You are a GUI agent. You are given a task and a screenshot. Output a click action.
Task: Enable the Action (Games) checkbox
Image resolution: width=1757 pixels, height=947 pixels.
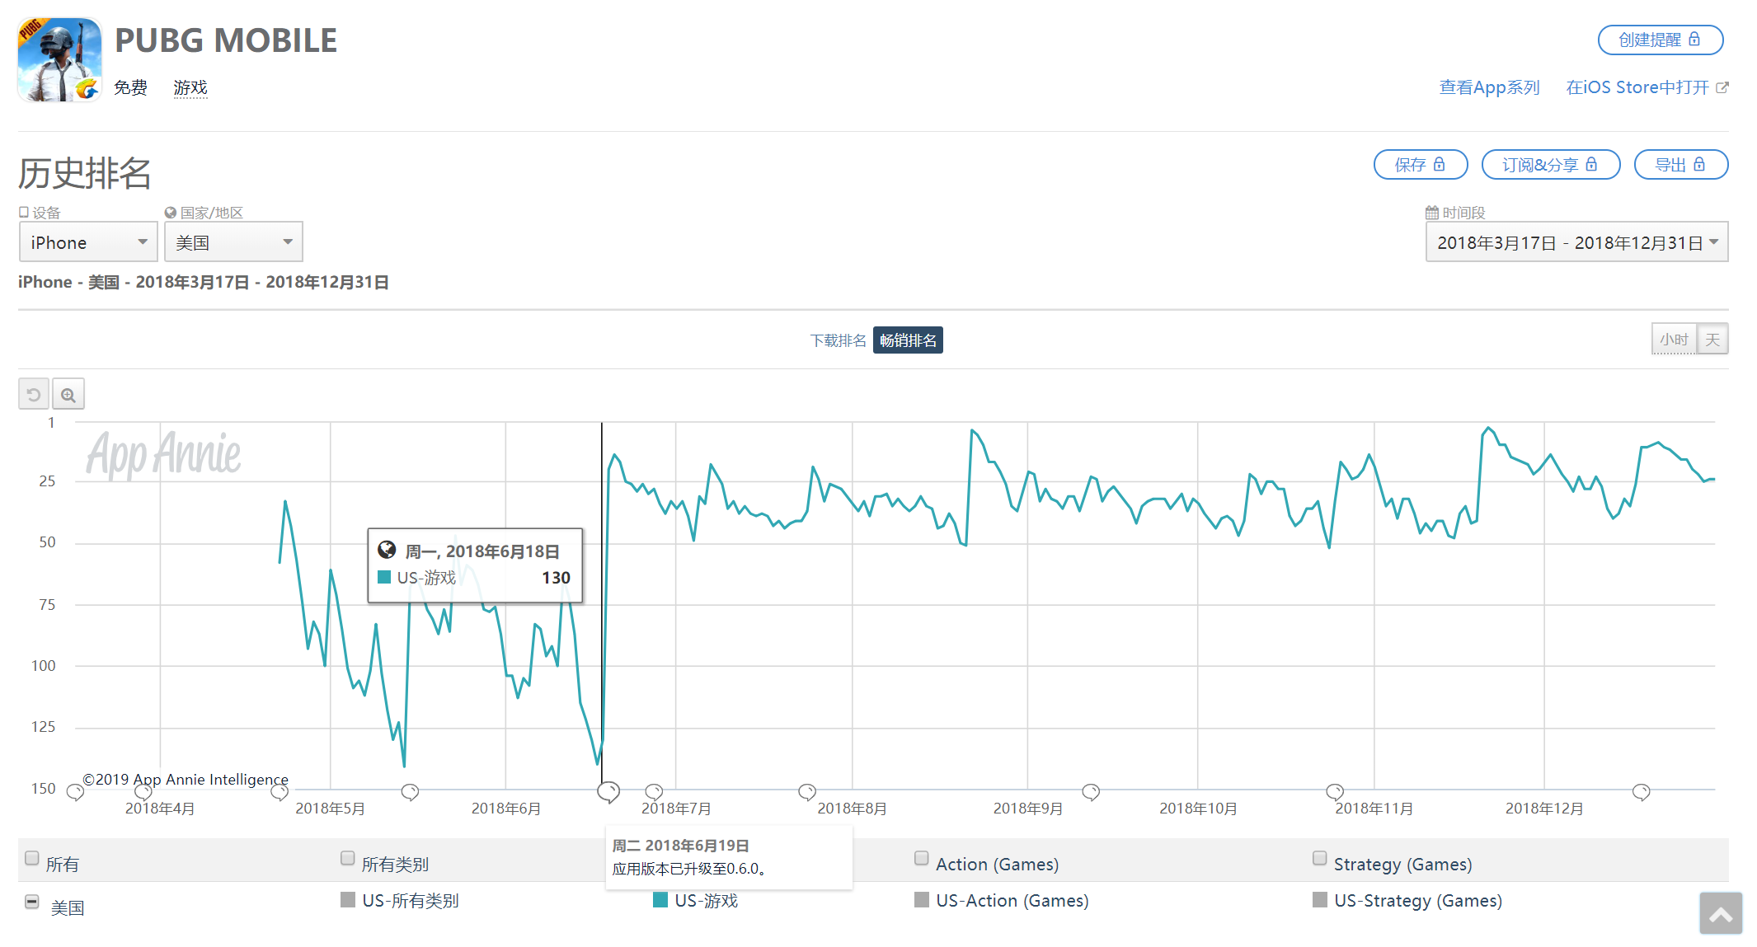coord(921,858)
